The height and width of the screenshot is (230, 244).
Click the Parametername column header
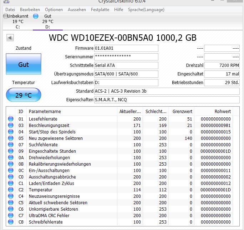pos(72,111)
